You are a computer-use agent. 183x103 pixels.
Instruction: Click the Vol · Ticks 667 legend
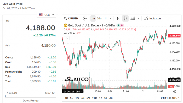tap(72, 33)
